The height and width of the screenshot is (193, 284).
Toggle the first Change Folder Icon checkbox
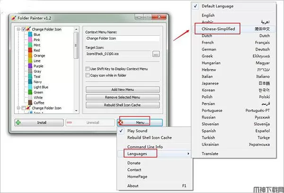24,29
